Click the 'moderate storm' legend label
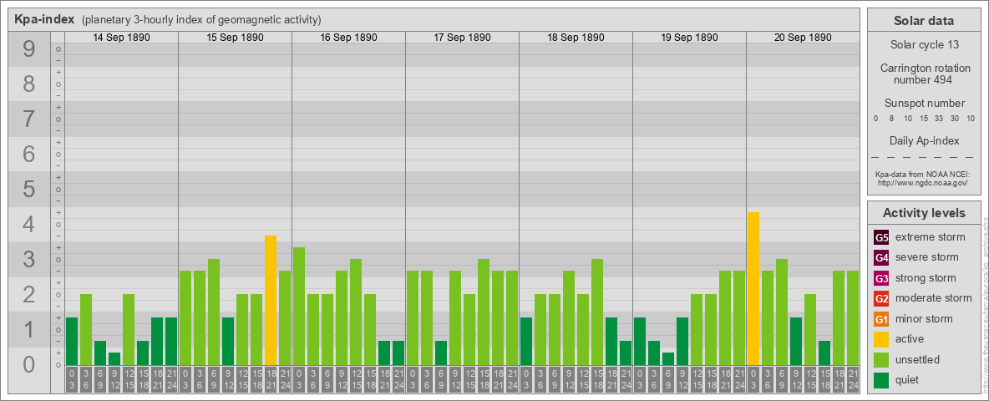989x401 pixels. [934, 298]
